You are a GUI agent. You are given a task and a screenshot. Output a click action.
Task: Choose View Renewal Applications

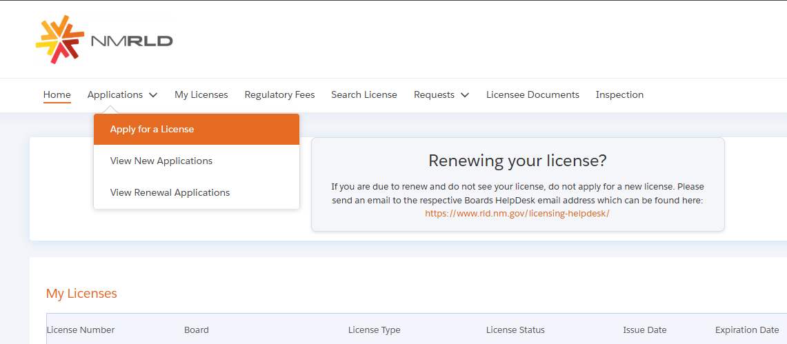tap(170, 193)
